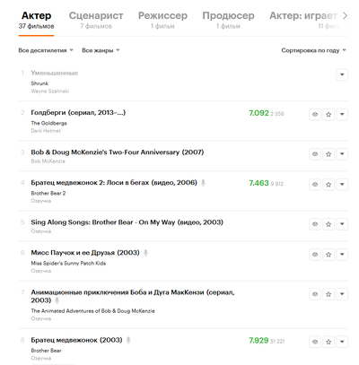Open Братец медвежонок 2: Лоси в бегах
359x365 pixels.
tap(114, 183)
